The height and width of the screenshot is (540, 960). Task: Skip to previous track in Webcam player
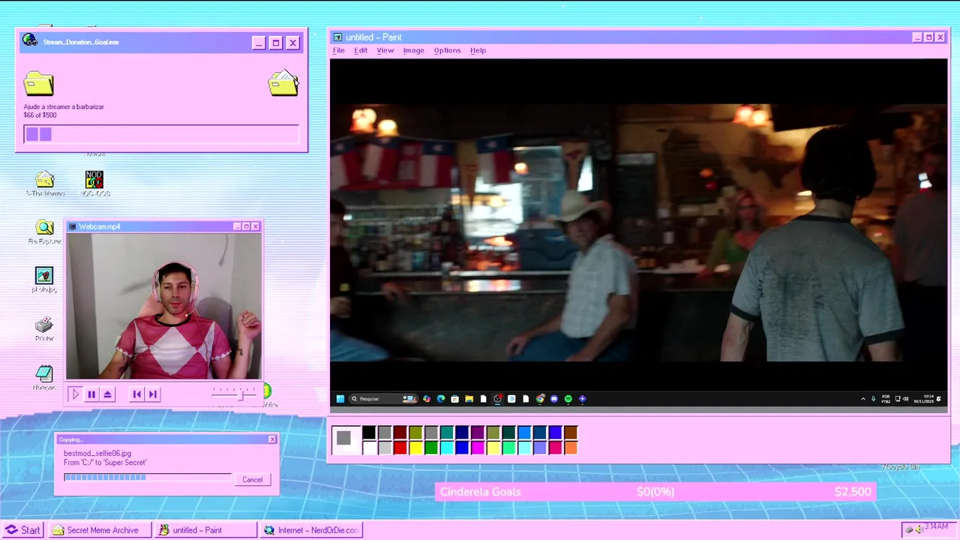(136, 394)
